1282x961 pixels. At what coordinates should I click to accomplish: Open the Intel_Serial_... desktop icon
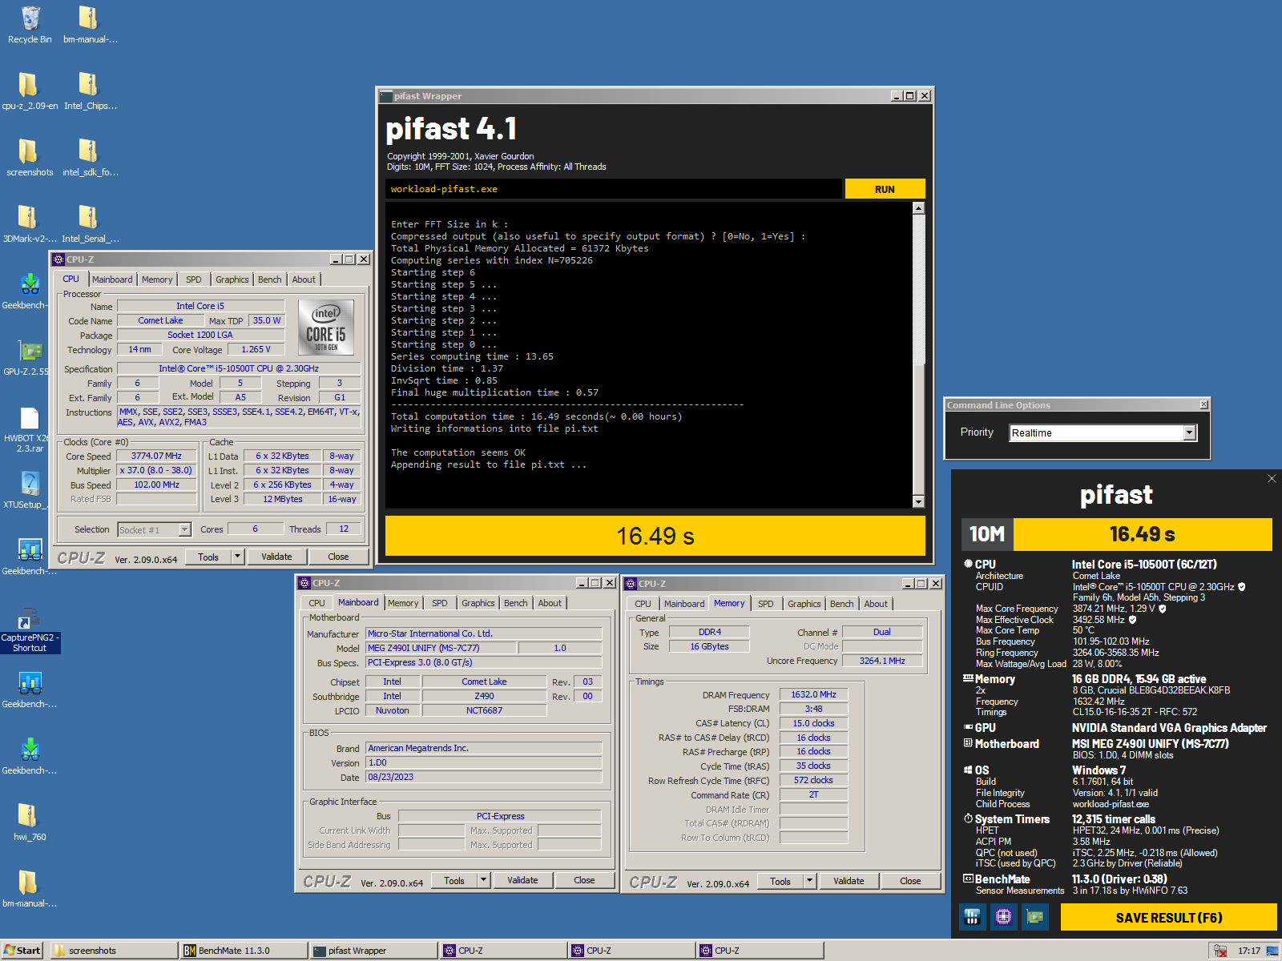coord(90,224)
